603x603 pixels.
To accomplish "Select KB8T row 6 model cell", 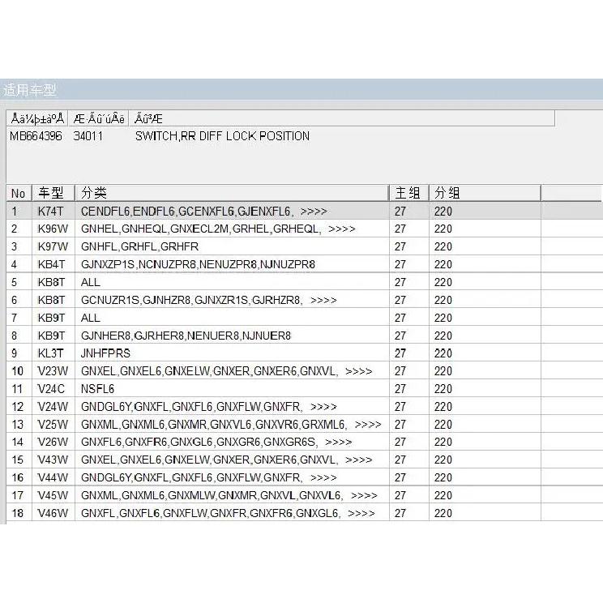I will coord(53,300).
